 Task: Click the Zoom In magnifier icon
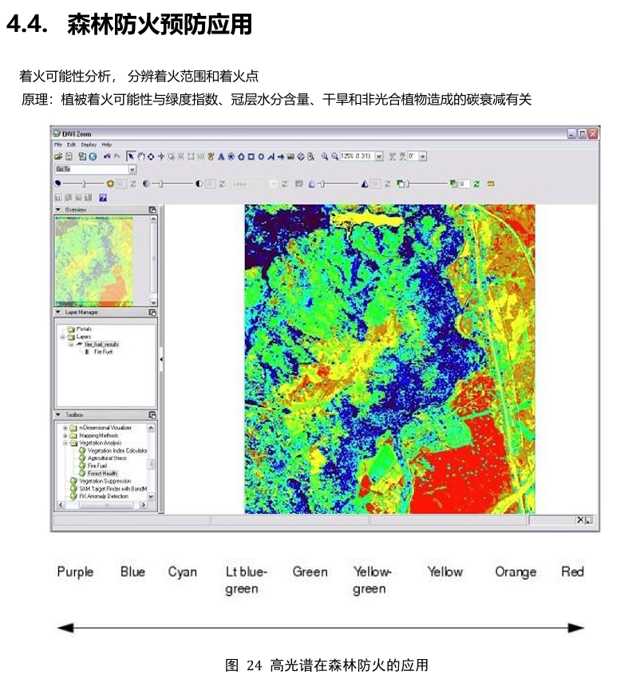tap(325, 157)
